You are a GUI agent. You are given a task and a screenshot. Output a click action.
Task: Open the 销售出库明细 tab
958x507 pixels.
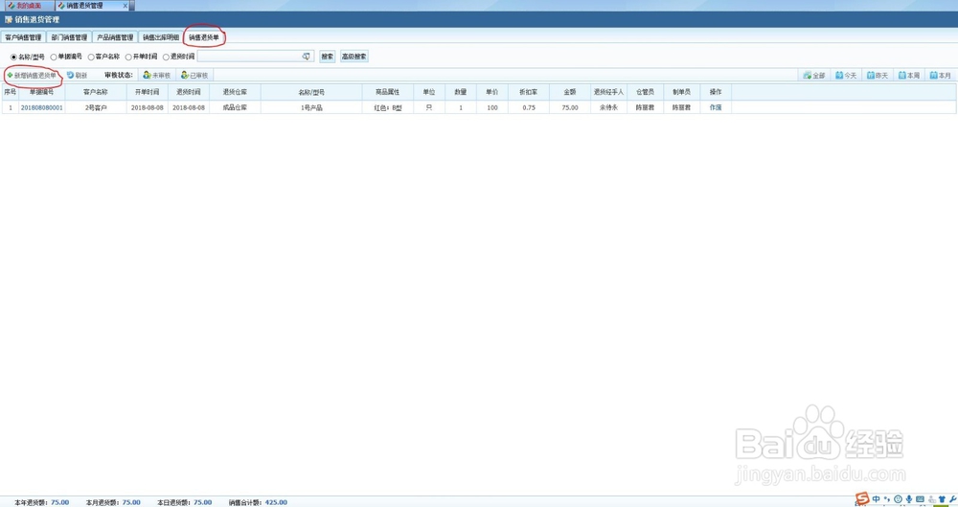[x=161, y=37]
